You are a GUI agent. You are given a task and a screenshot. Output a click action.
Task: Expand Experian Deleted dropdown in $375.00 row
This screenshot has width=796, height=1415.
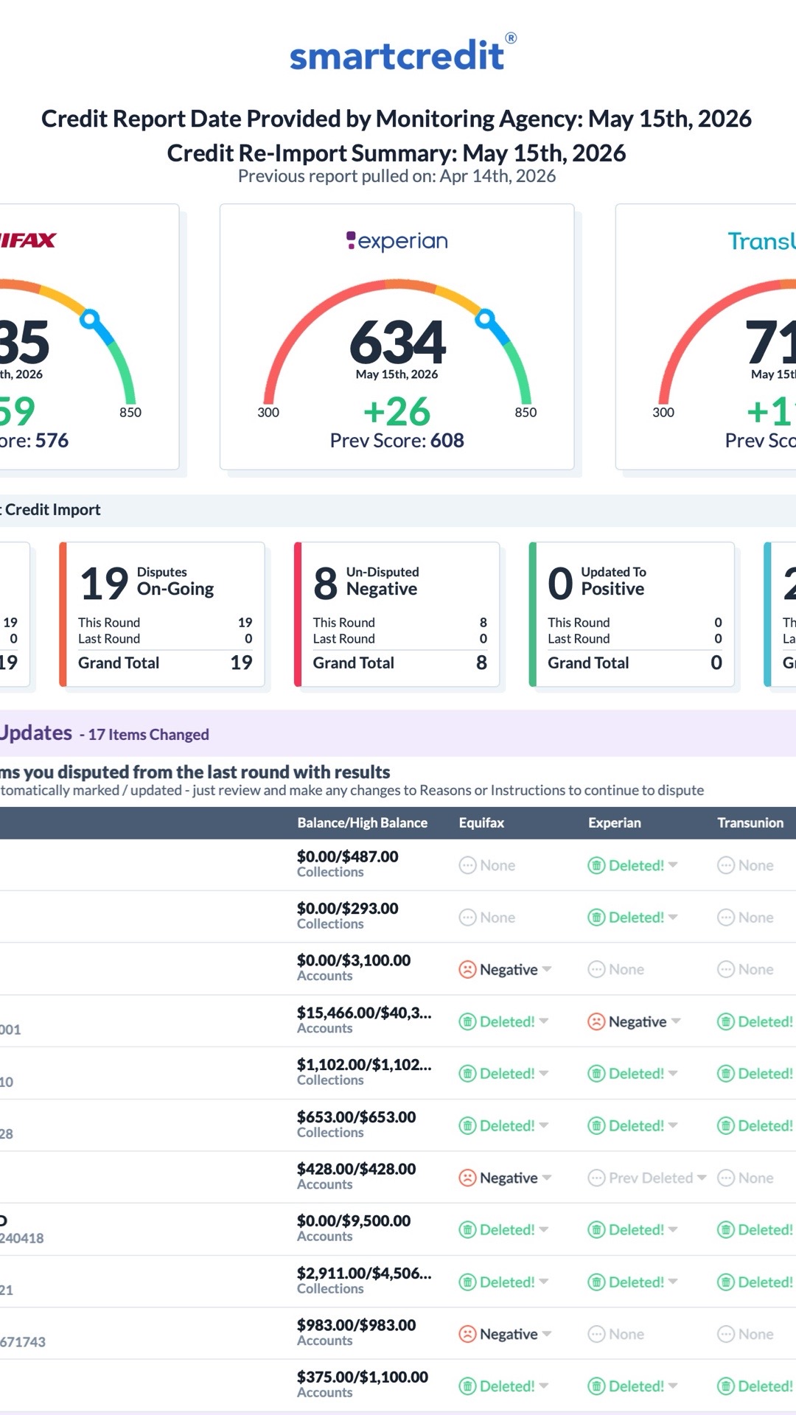coord(673,1386)
